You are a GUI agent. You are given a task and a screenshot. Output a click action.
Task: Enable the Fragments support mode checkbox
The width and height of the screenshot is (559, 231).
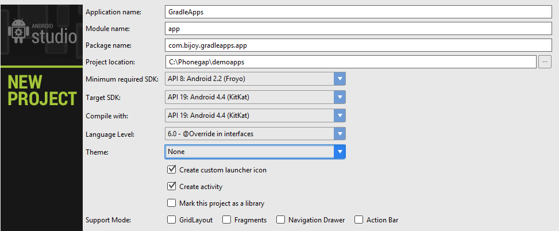[227, 220]
